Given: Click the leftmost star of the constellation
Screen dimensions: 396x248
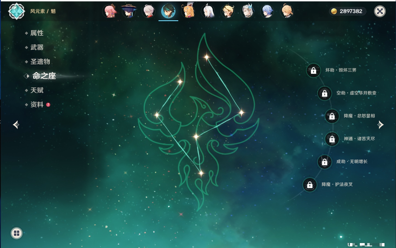Looking at the screenshot, I should [x=157, y=115].
